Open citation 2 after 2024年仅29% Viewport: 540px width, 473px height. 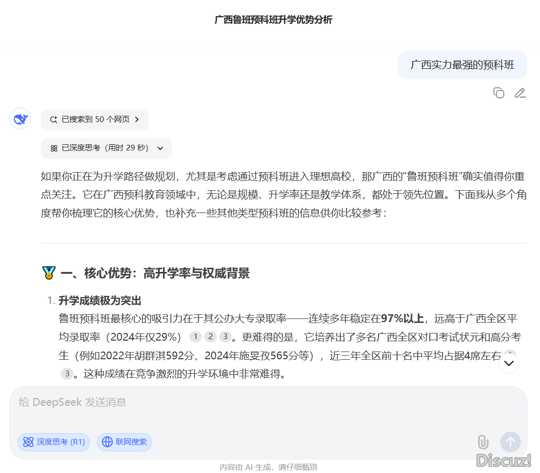coord(211,337)
